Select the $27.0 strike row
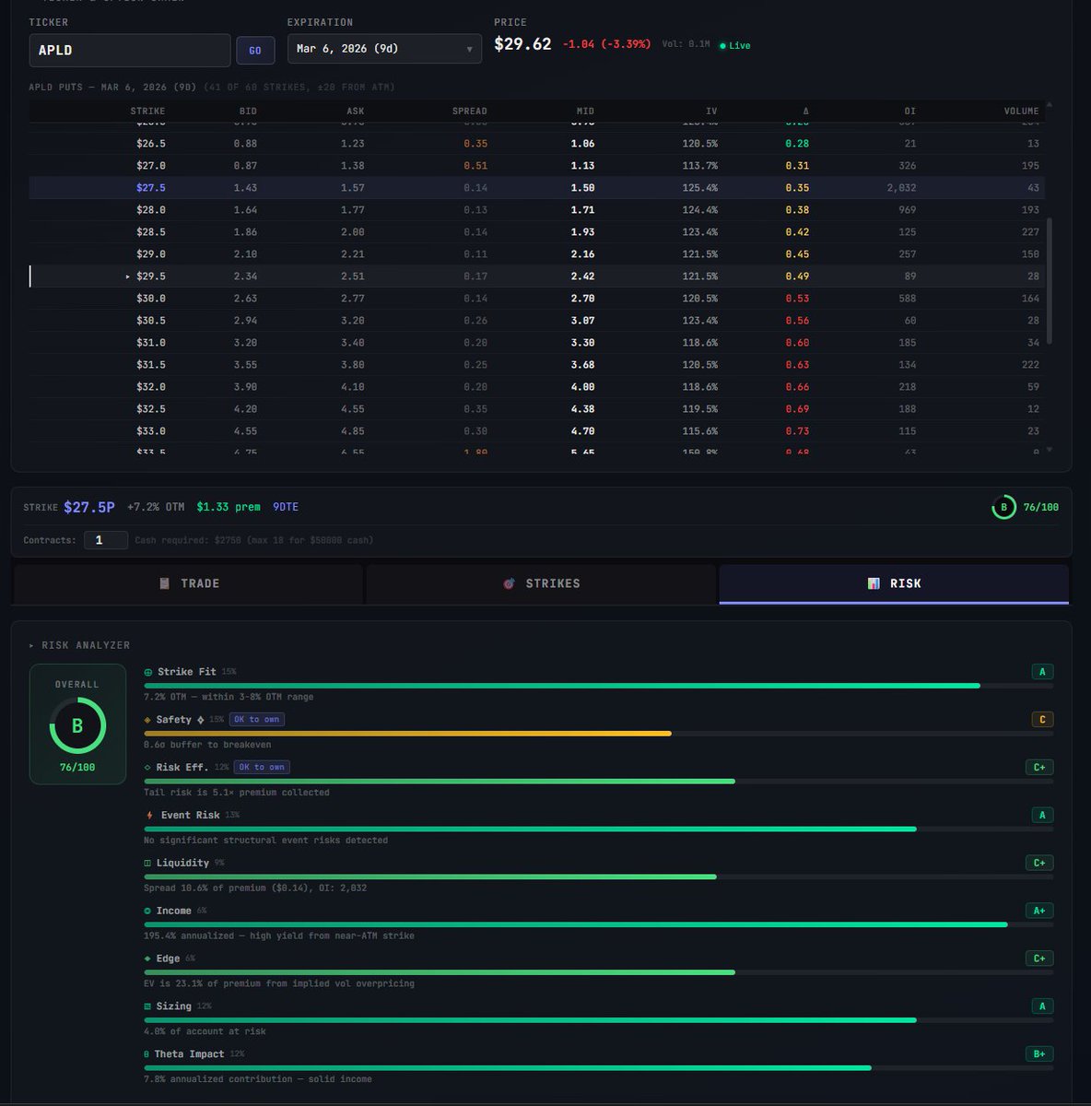 point(537,166)
